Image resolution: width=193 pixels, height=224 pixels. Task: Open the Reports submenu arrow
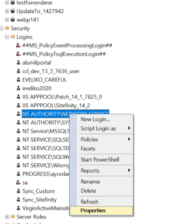(x=129, y=170)
